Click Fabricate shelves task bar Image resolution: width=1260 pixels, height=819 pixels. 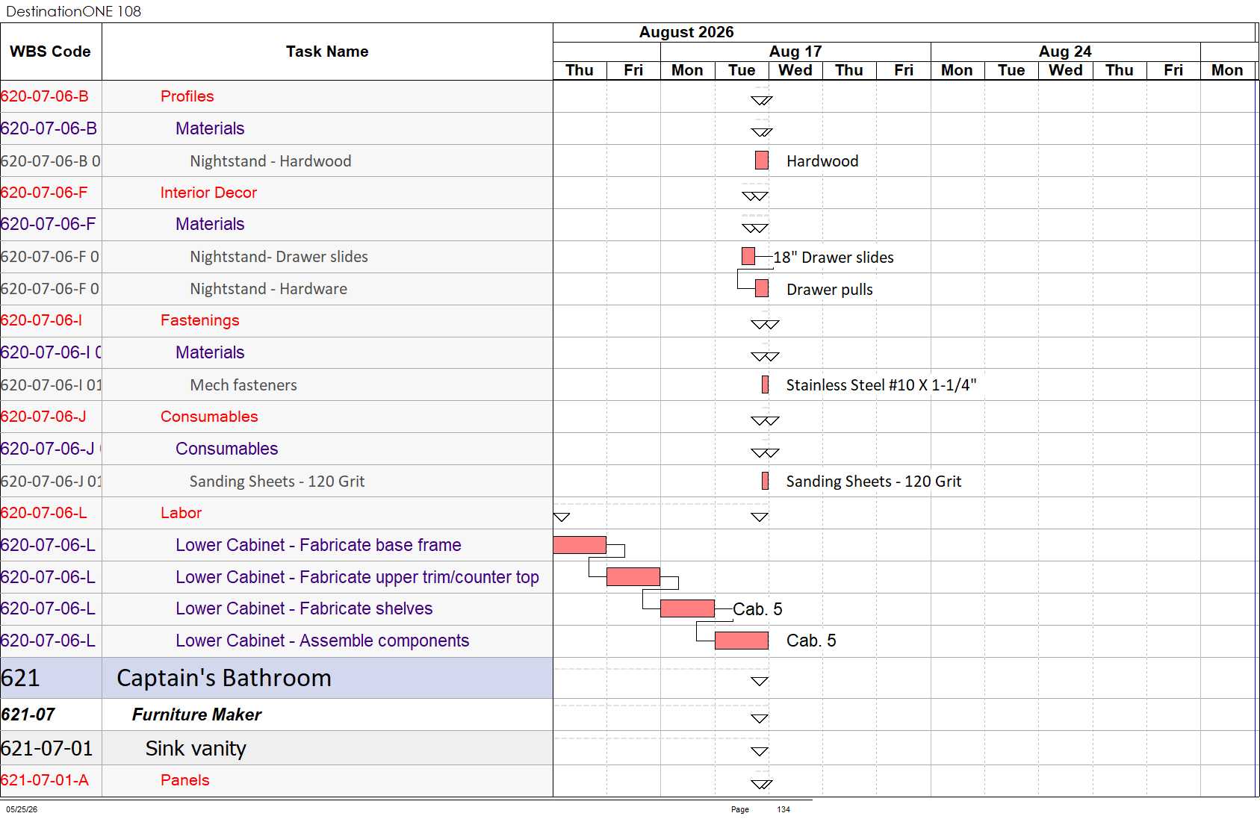tap(688, 608)
